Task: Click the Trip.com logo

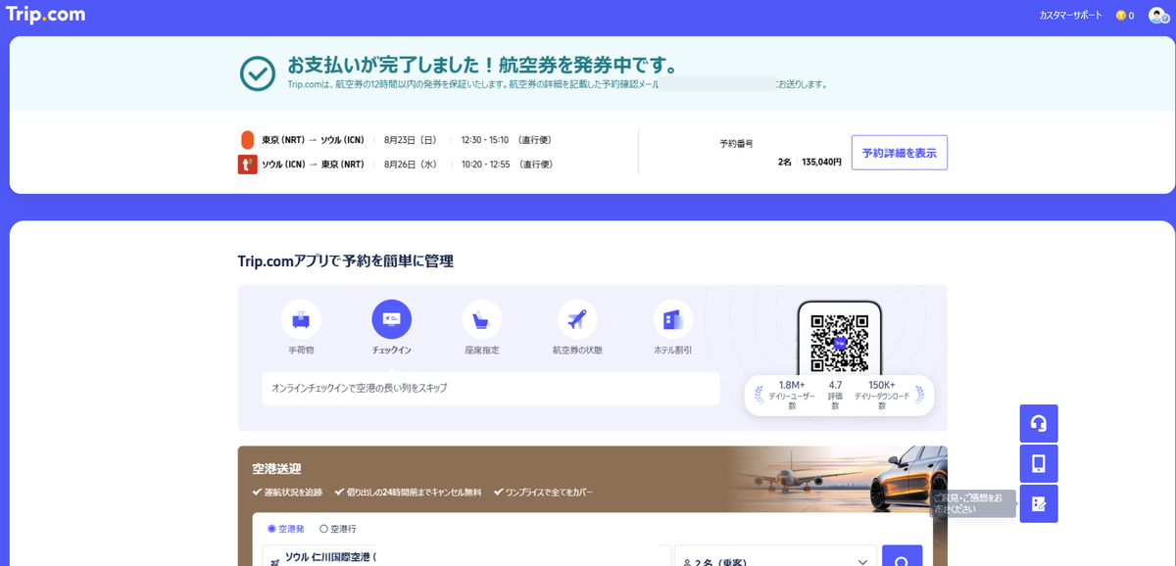Action: pyautogui.click(x=45, y=15)
